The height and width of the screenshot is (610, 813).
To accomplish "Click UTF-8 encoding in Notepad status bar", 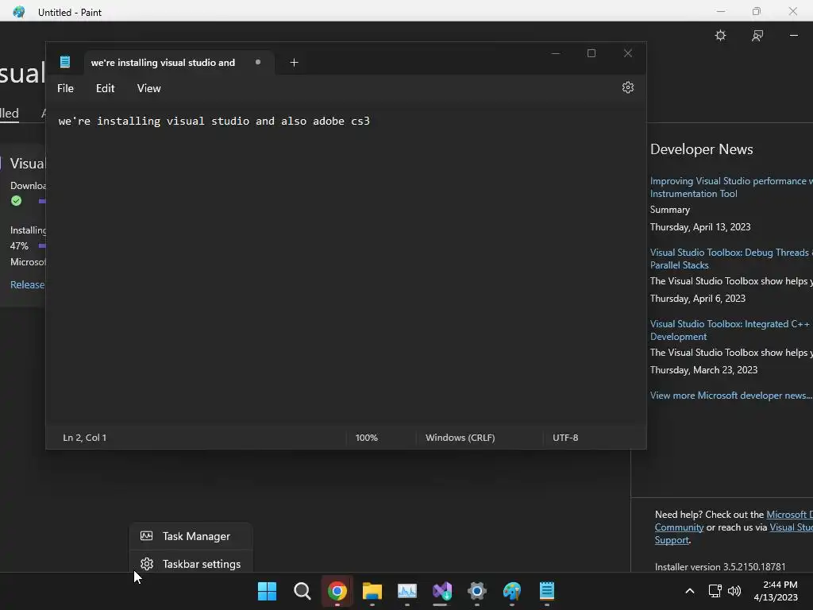I will coord(565,438).
